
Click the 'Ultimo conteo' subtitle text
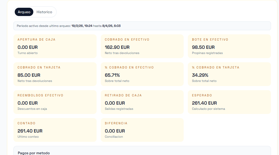pos(28,137)
